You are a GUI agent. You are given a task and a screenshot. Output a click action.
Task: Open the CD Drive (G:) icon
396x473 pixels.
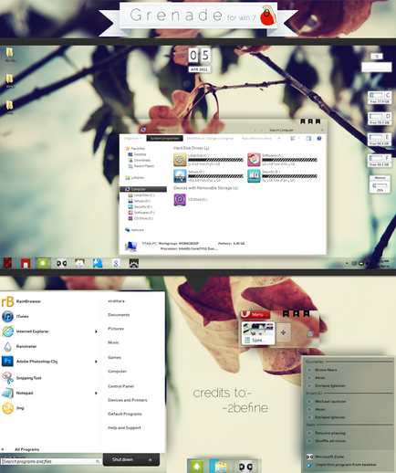[180, 200]
